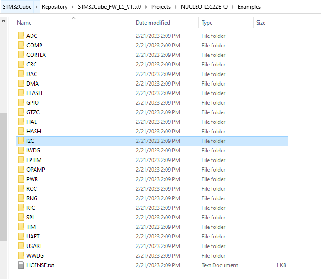Select the CORTEX folder name
The image size is (321, 279).
[36, 55]
